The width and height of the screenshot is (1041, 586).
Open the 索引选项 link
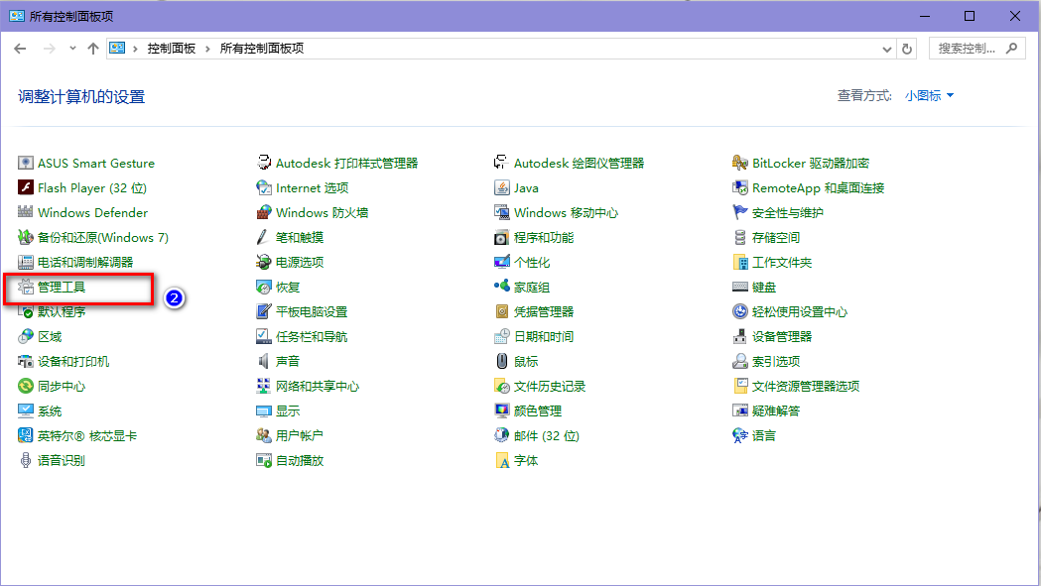pyautogui.click(x=776, y=361)
